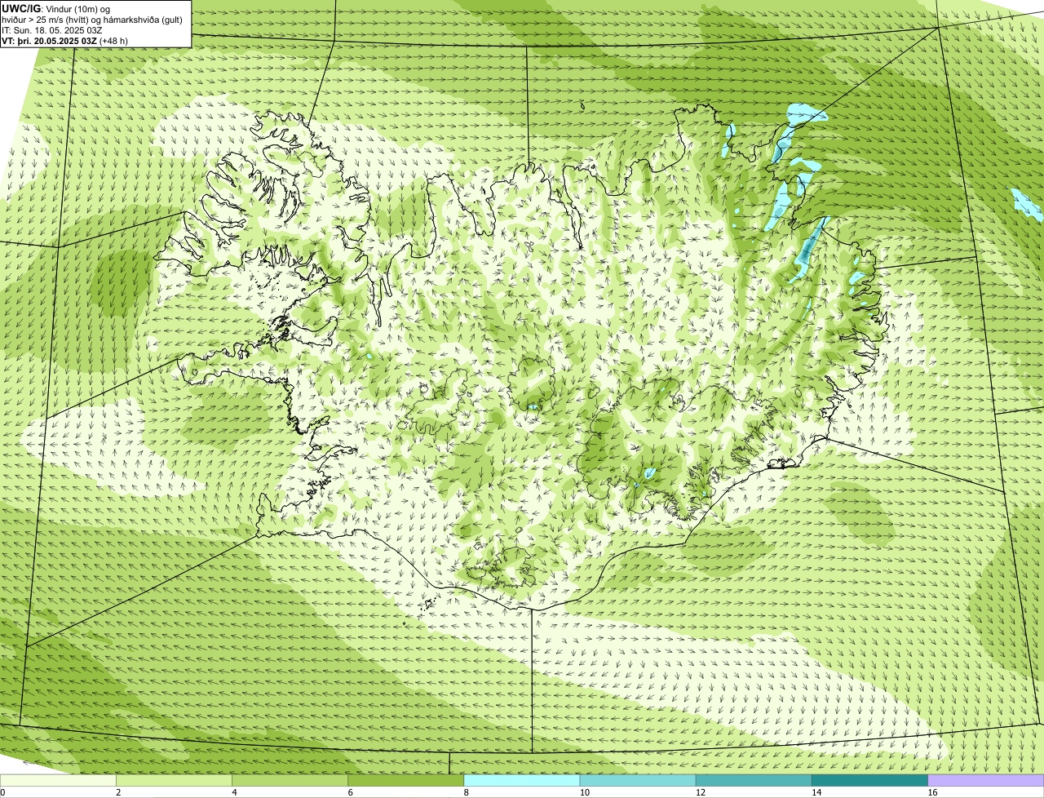Click the pale cyan 8–10 m/s swatch
Screen dimensions: 1044x798
(522, 780)
